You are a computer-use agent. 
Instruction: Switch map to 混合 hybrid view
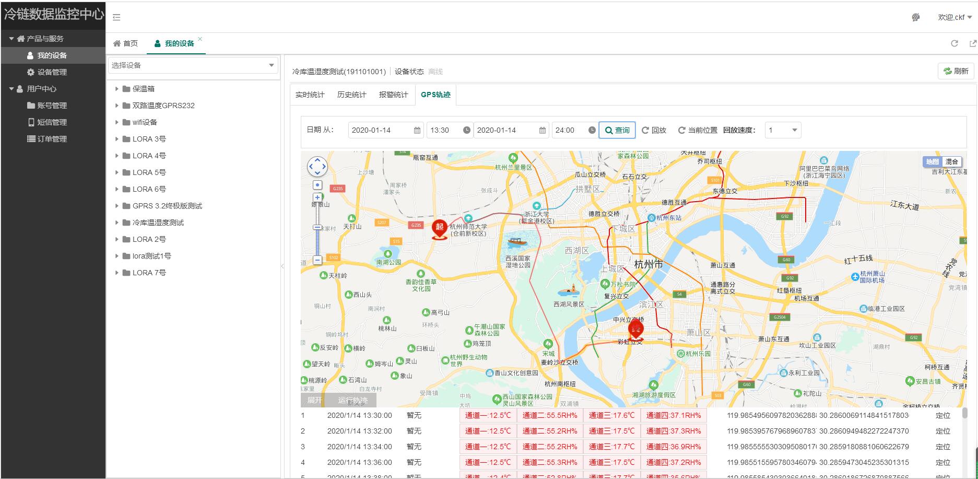click(952, 162)
